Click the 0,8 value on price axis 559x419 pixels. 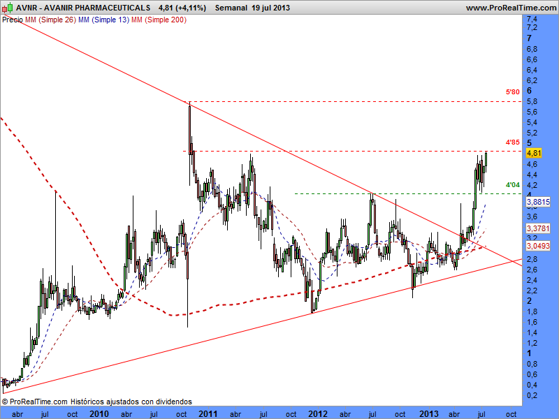tap(532, 364)
